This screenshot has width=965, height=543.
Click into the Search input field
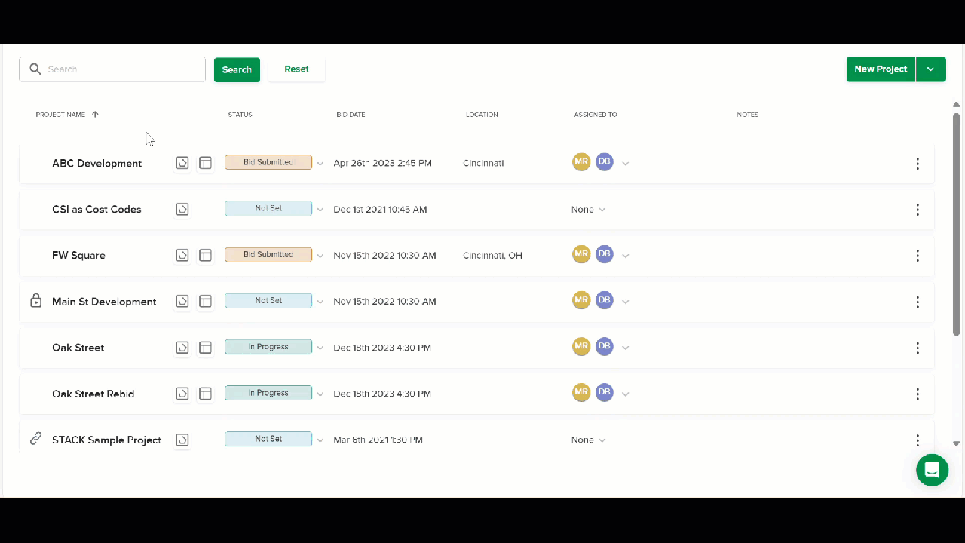(x=112, y=69)
